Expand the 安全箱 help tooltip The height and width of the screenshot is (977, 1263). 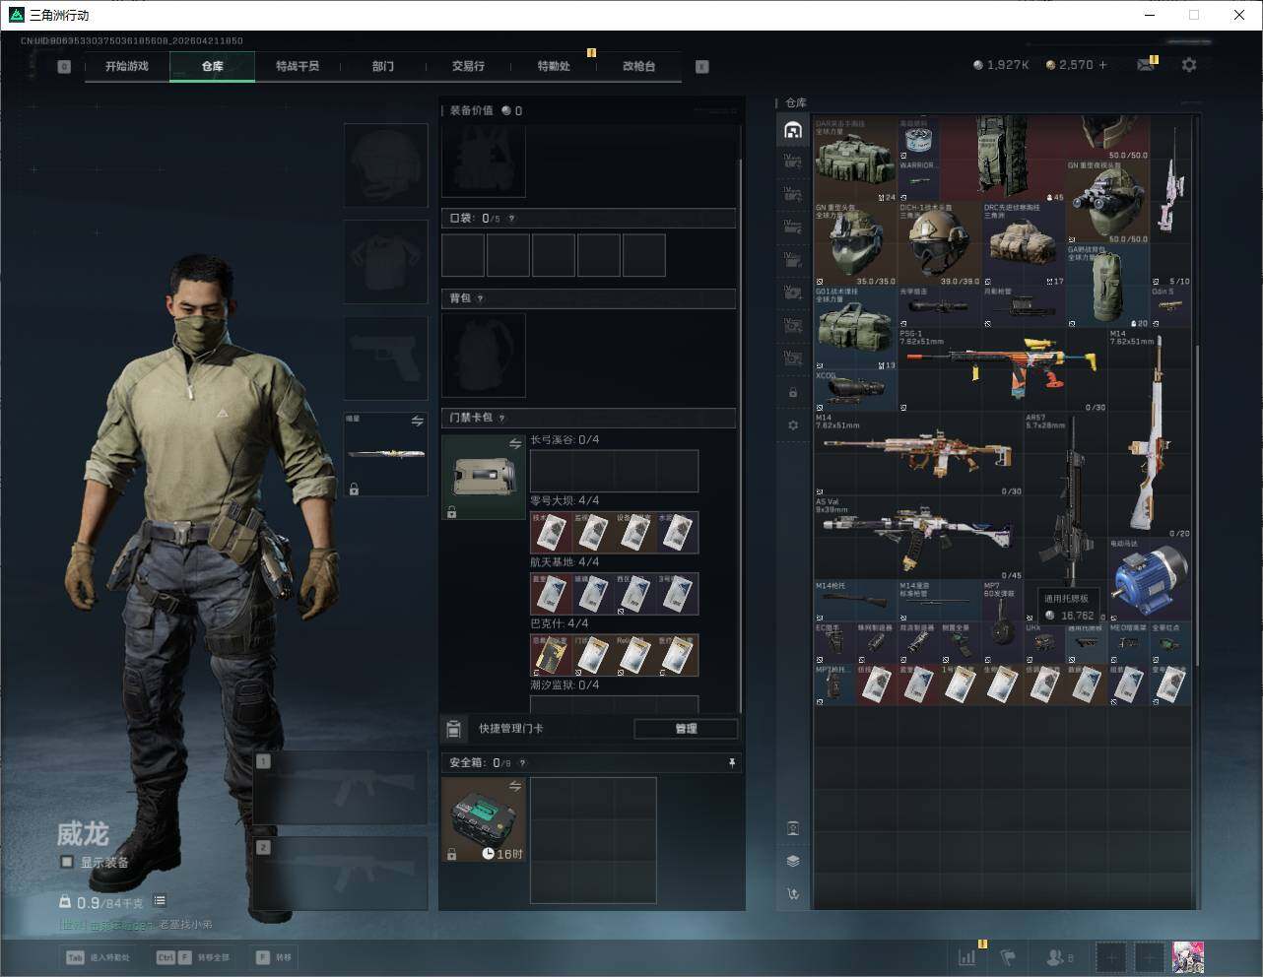click(x=522, y=762)
